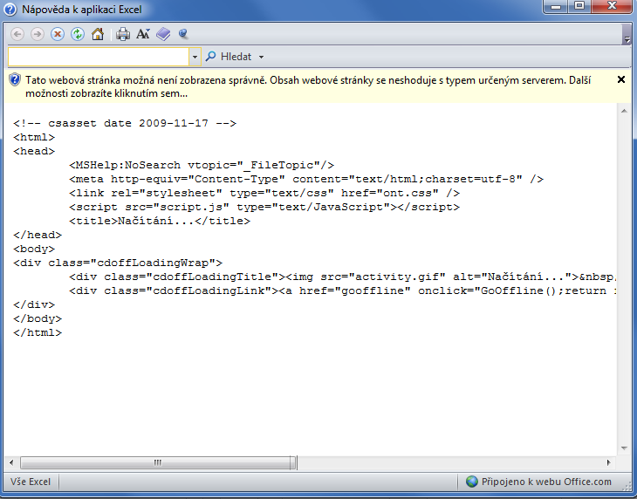Show the table of contents book icon
Screen dimensions: 637x499
(163, 34)
